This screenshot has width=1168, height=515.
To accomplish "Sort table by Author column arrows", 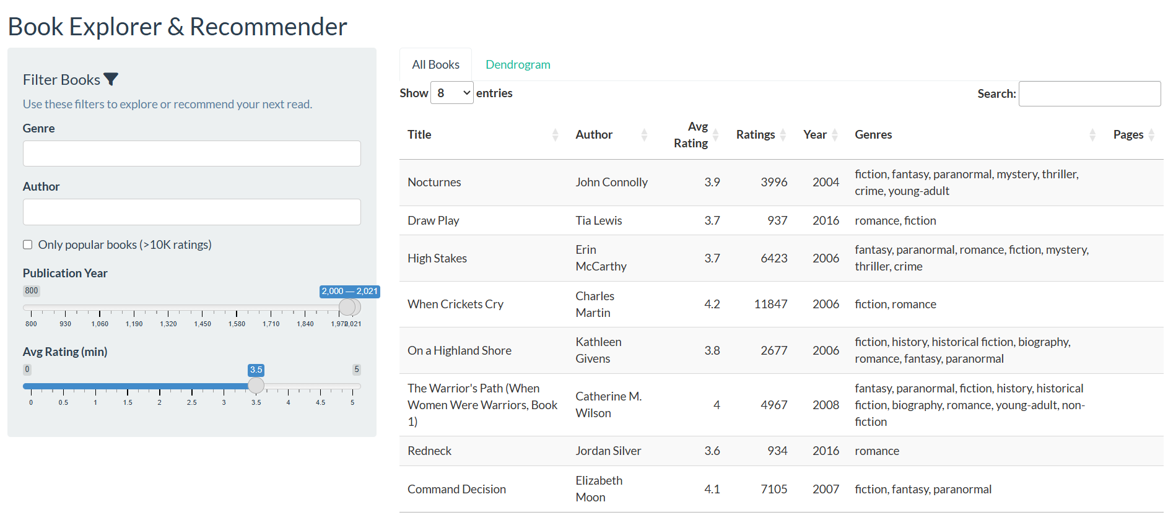I will pos(644,134).
